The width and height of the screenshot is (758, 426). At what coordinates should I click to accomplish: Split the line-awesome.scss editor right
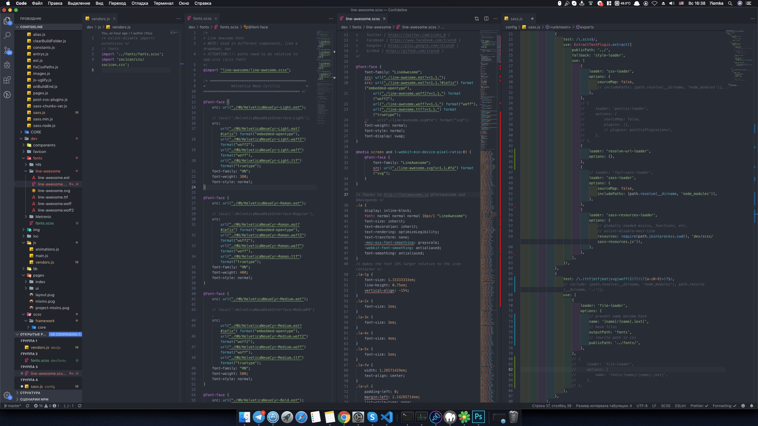[x=486, y=19]
